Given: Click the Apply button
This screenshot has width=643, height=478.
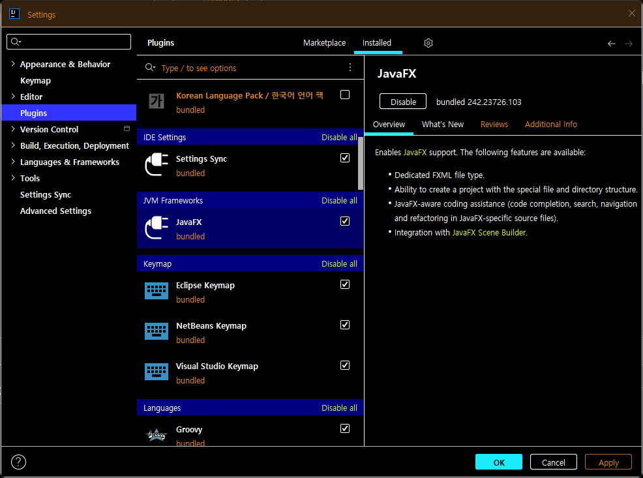Looking at the screenshot, I should tap(608, 462).
